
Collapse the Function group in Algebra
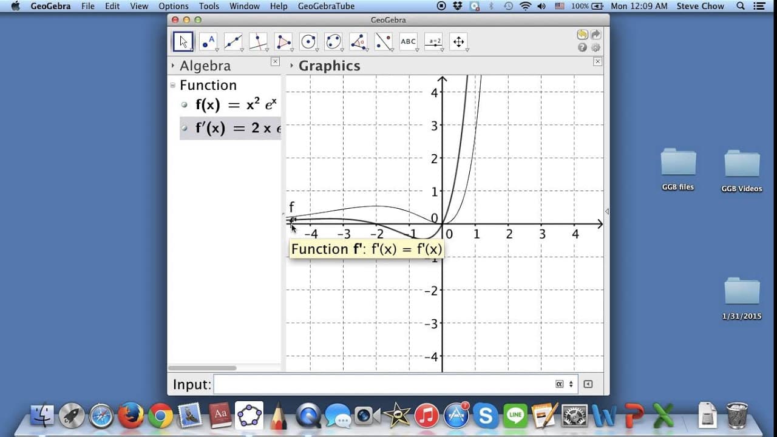173,85
